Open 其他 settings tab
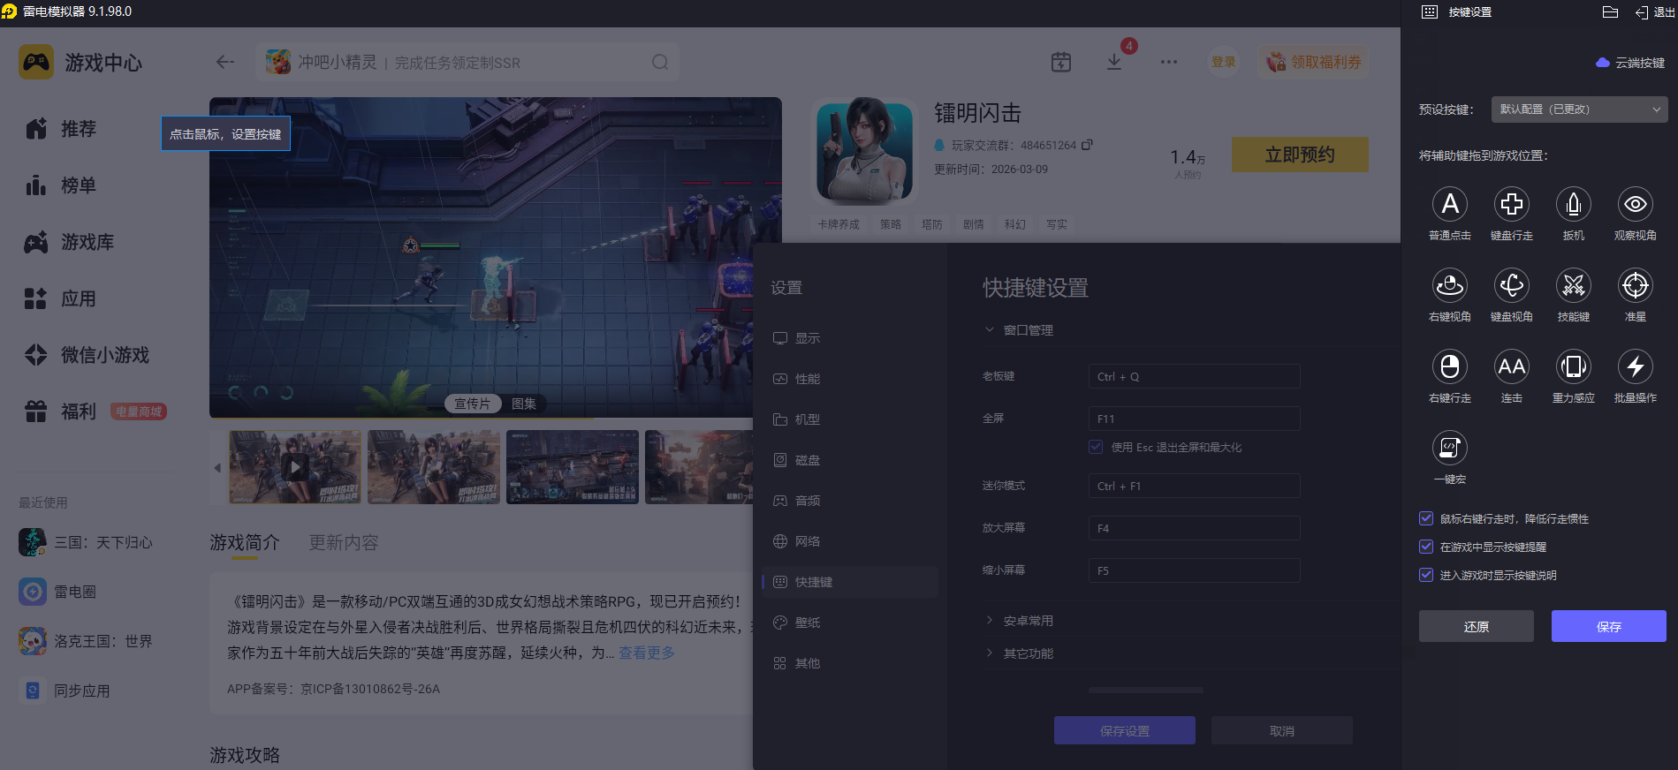1678x770 pixels. [850, 663]
